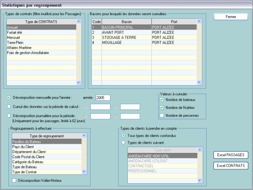Viewport: 253px width, 190px height.
Task: Select Forfait été contract type
Action: tap(41, 32)
